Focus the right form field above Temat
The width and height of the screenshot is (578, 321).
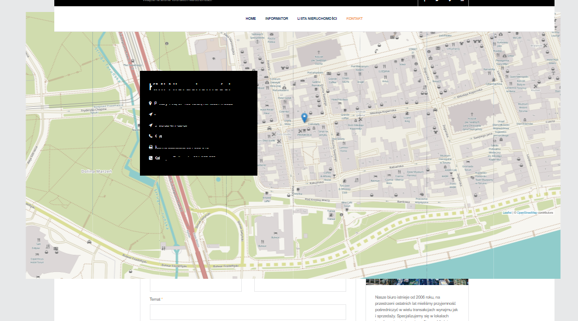300,285
